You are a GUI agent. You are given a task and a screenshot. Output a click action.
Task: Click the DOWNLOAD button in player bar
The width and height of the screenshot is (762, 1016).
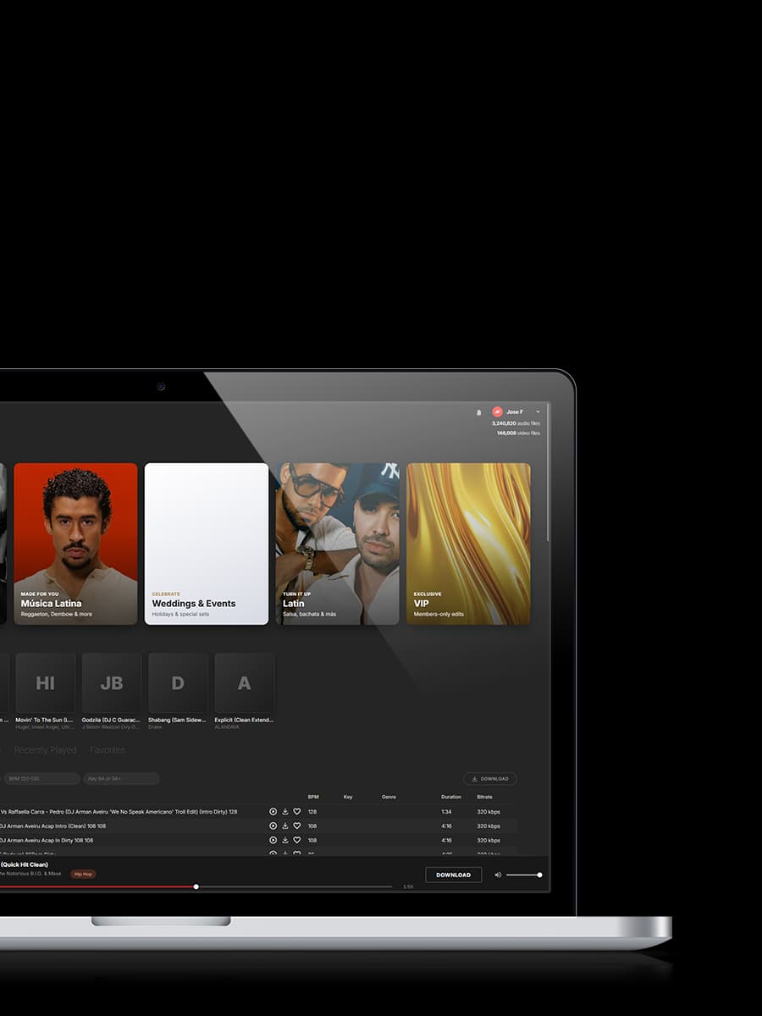pyautogui.click(x=453, y=875)
